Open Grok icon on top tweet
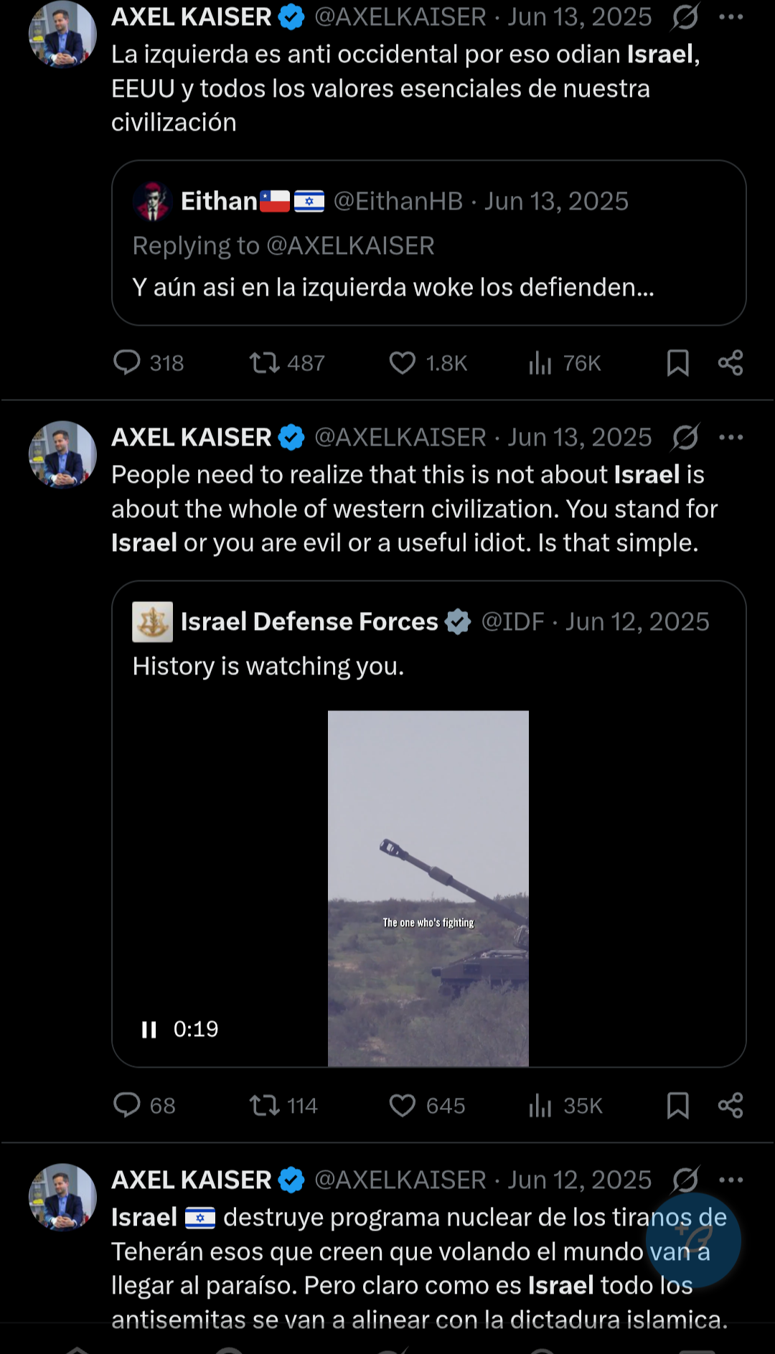Image resolution: width=775 pixels, height=1354 pixels. coord(685,17)
